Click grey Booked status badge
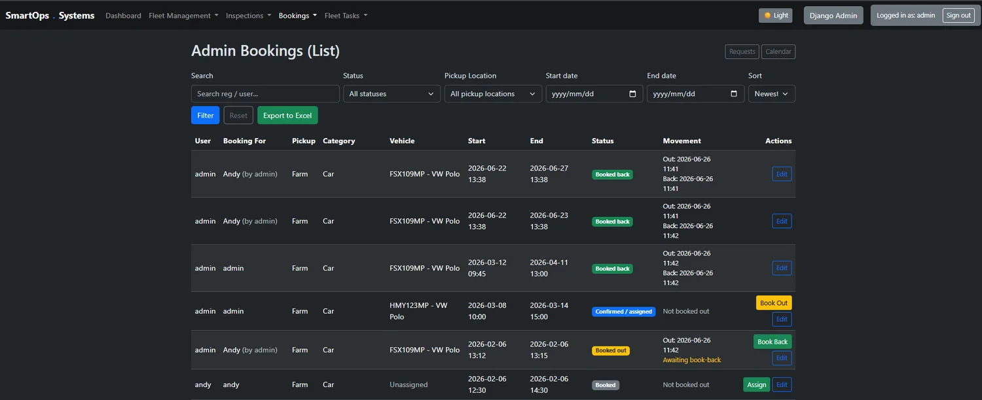The width and height of the screenshot is (982, 400). point(606,386)
